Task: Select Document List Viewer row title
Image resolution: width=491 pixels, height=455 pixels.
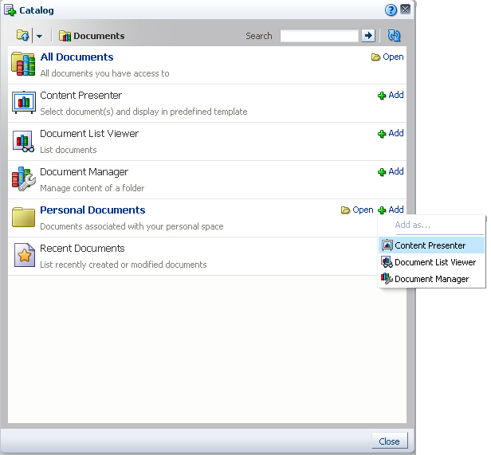Action: 89,133
